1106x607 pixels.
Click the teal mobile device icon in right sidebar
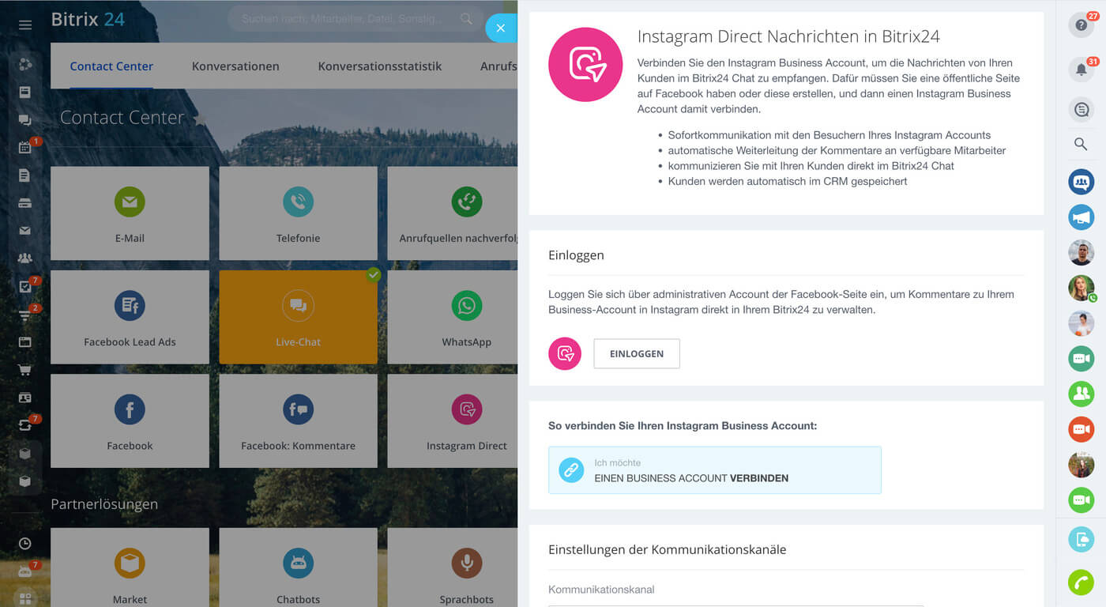[1081, 539]
